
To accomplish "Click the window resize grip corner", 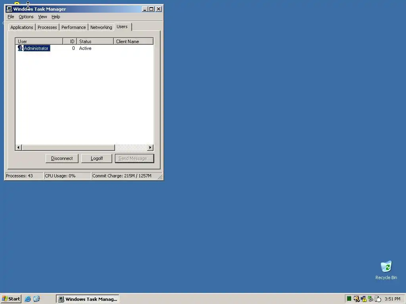I will [160, 177].
